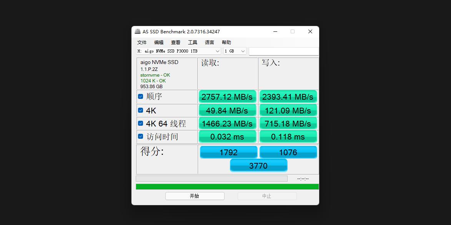The image size is (451, 225).
Task: Uncheck the 顺序 sequential test checkbox
Action: point(140,96)
